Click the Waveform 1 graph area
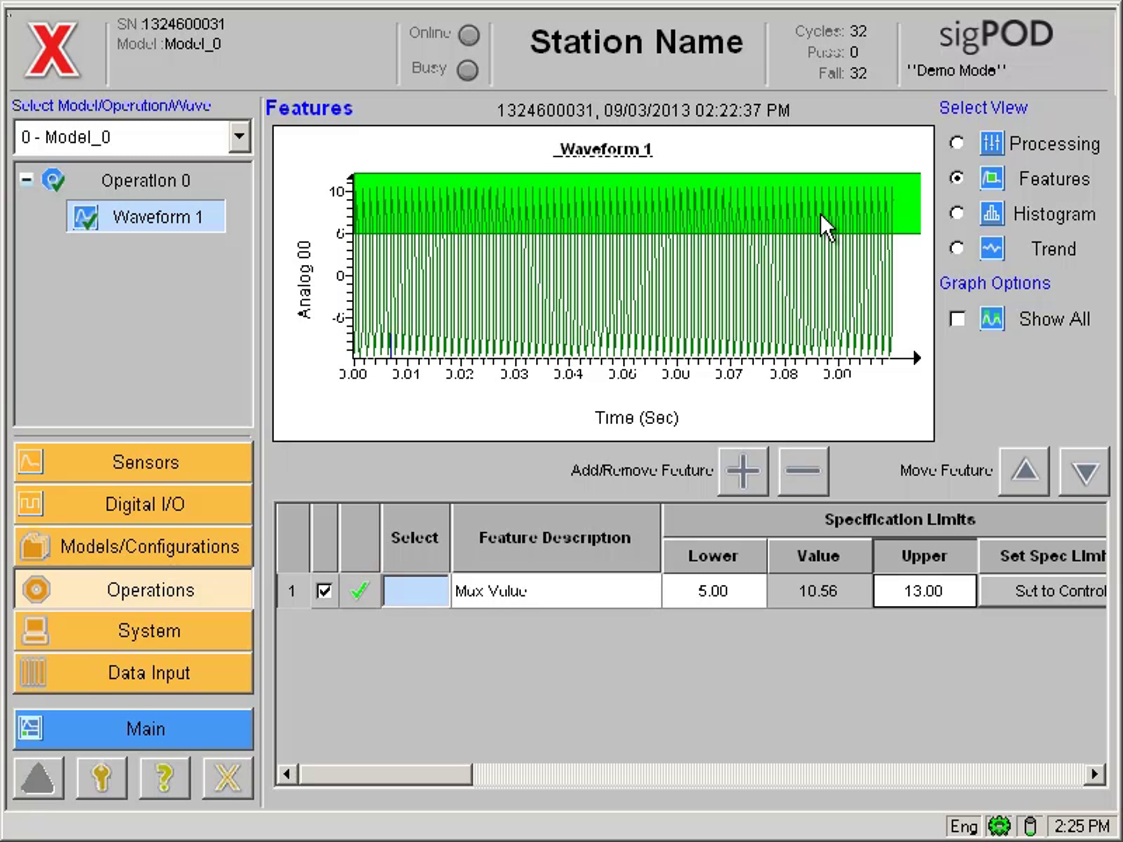The image size is (1123, 842). 603,283
